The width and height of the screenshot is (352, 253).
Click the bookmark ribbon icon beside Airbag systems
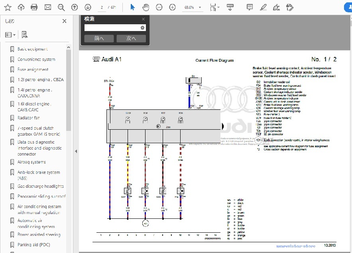pyautogui.click(x=12, y=162)
